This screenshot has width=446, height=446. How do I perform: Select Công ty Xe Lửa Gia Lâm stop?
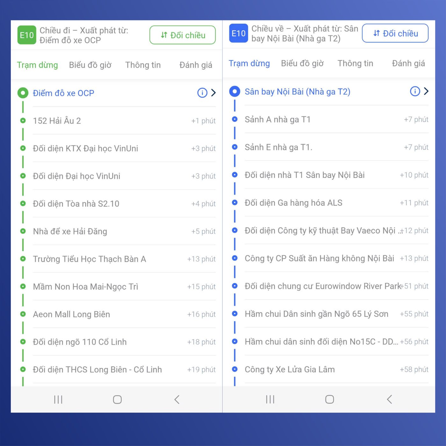[x=290, y=370]
